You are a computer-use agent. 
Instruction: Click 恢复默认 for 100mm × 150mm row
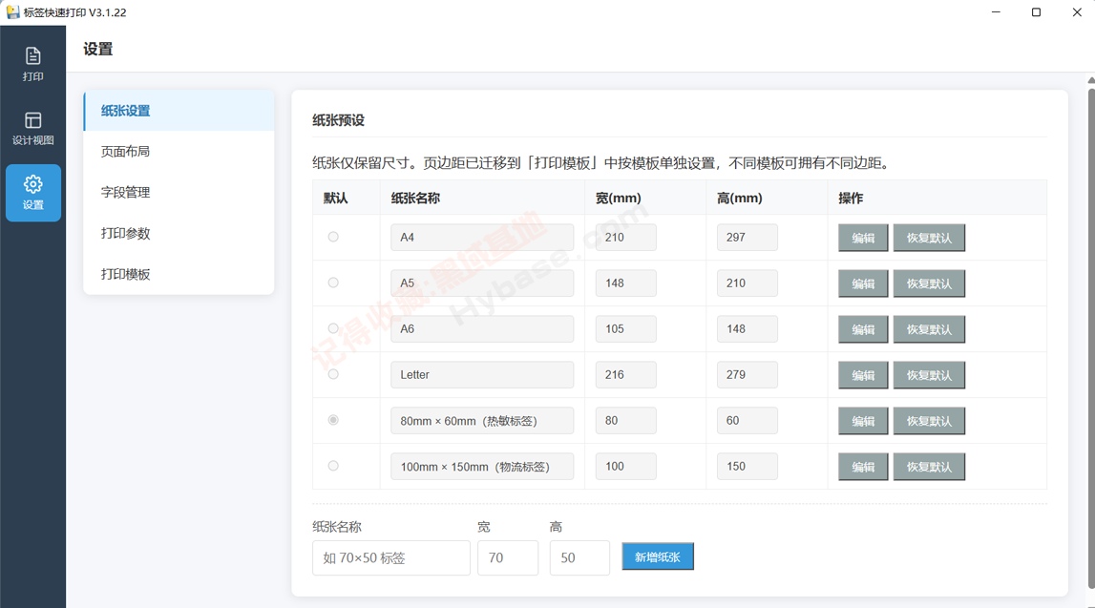[929, 467]
